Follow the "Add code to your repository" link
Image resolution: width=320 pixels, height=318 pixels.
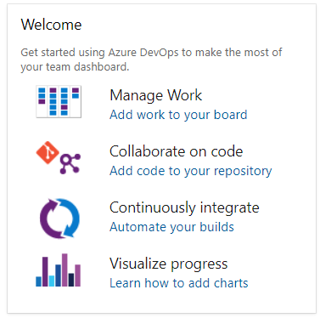[191, 171]
